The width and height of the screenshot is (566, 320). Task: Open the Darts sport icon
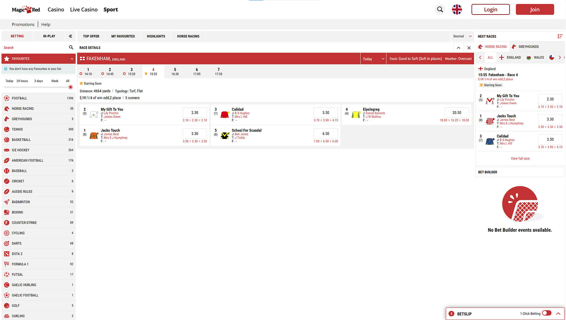(7, 243)
